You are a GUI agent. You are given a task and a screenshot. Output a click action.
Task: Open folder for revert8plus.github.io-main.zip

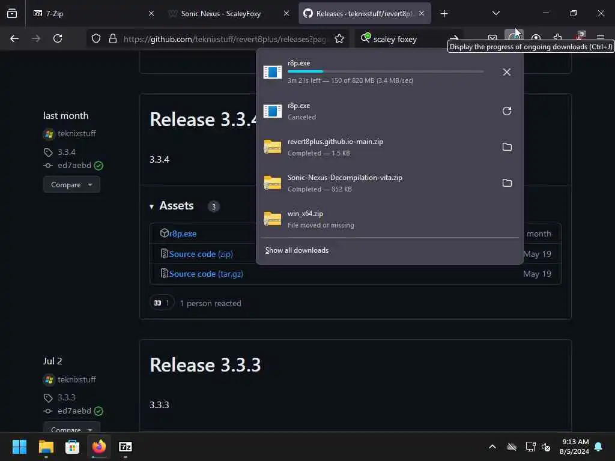(507, 147)
